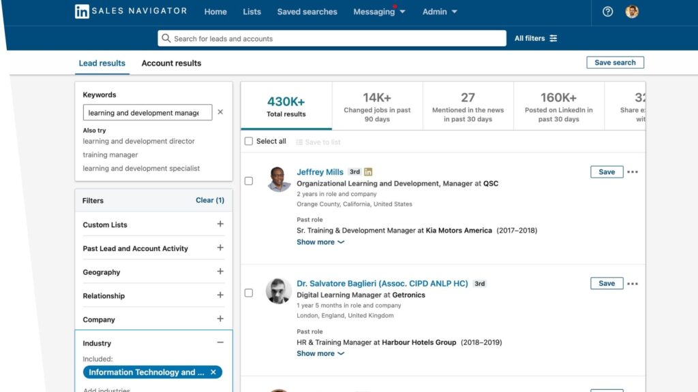Click the Save search button
This screenshot has height=392, width=698.
[615, 63]
